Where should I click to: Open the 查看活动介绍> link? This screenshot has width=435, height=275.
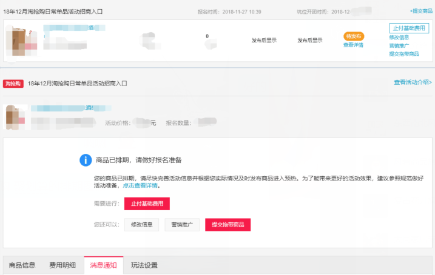[413, 82]
